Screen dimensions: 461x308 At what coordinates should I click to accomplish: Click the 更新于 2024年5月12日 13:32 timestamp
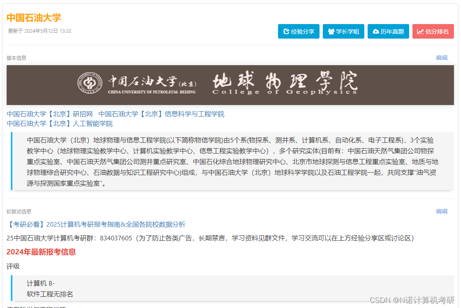pos(39,31)
